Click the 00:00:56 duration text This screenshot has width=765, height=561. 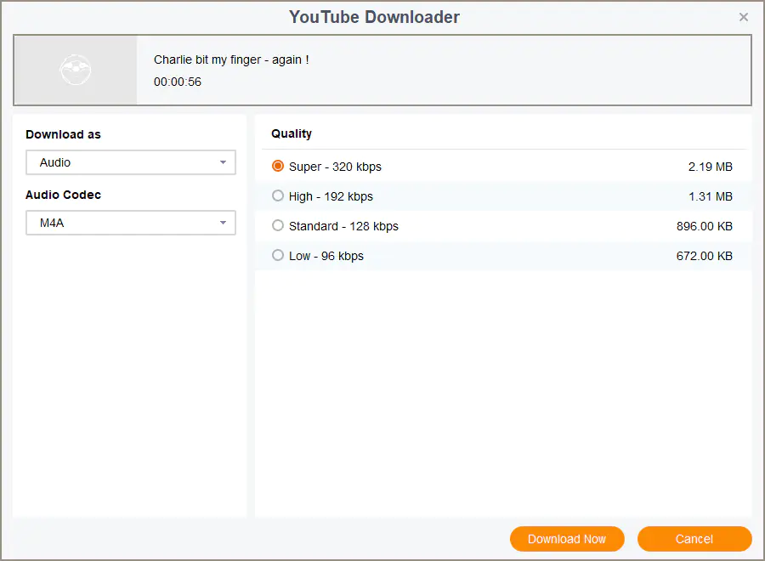[178, 82]
